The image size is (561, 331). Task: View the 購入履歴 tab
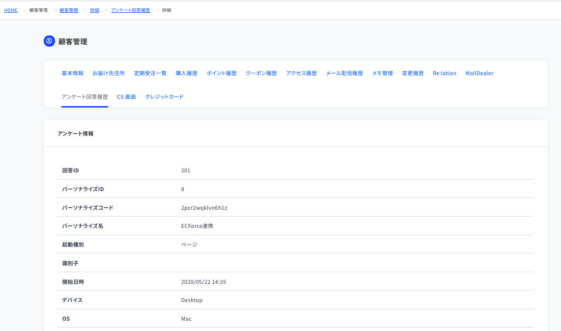(186, 73)
